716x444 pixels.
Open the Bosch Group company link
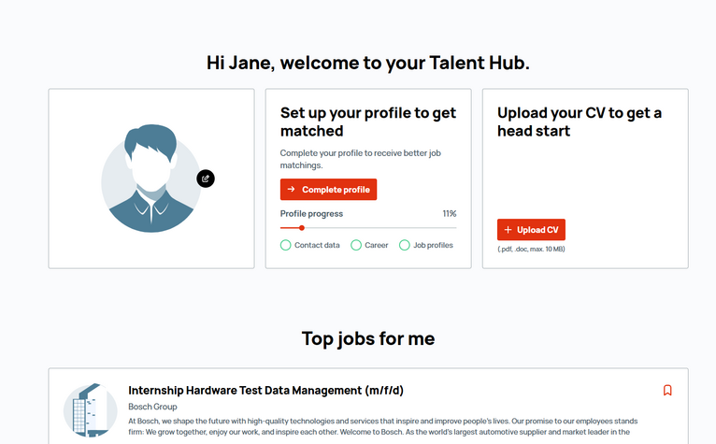pyautogui.click(x=152, y=407)
